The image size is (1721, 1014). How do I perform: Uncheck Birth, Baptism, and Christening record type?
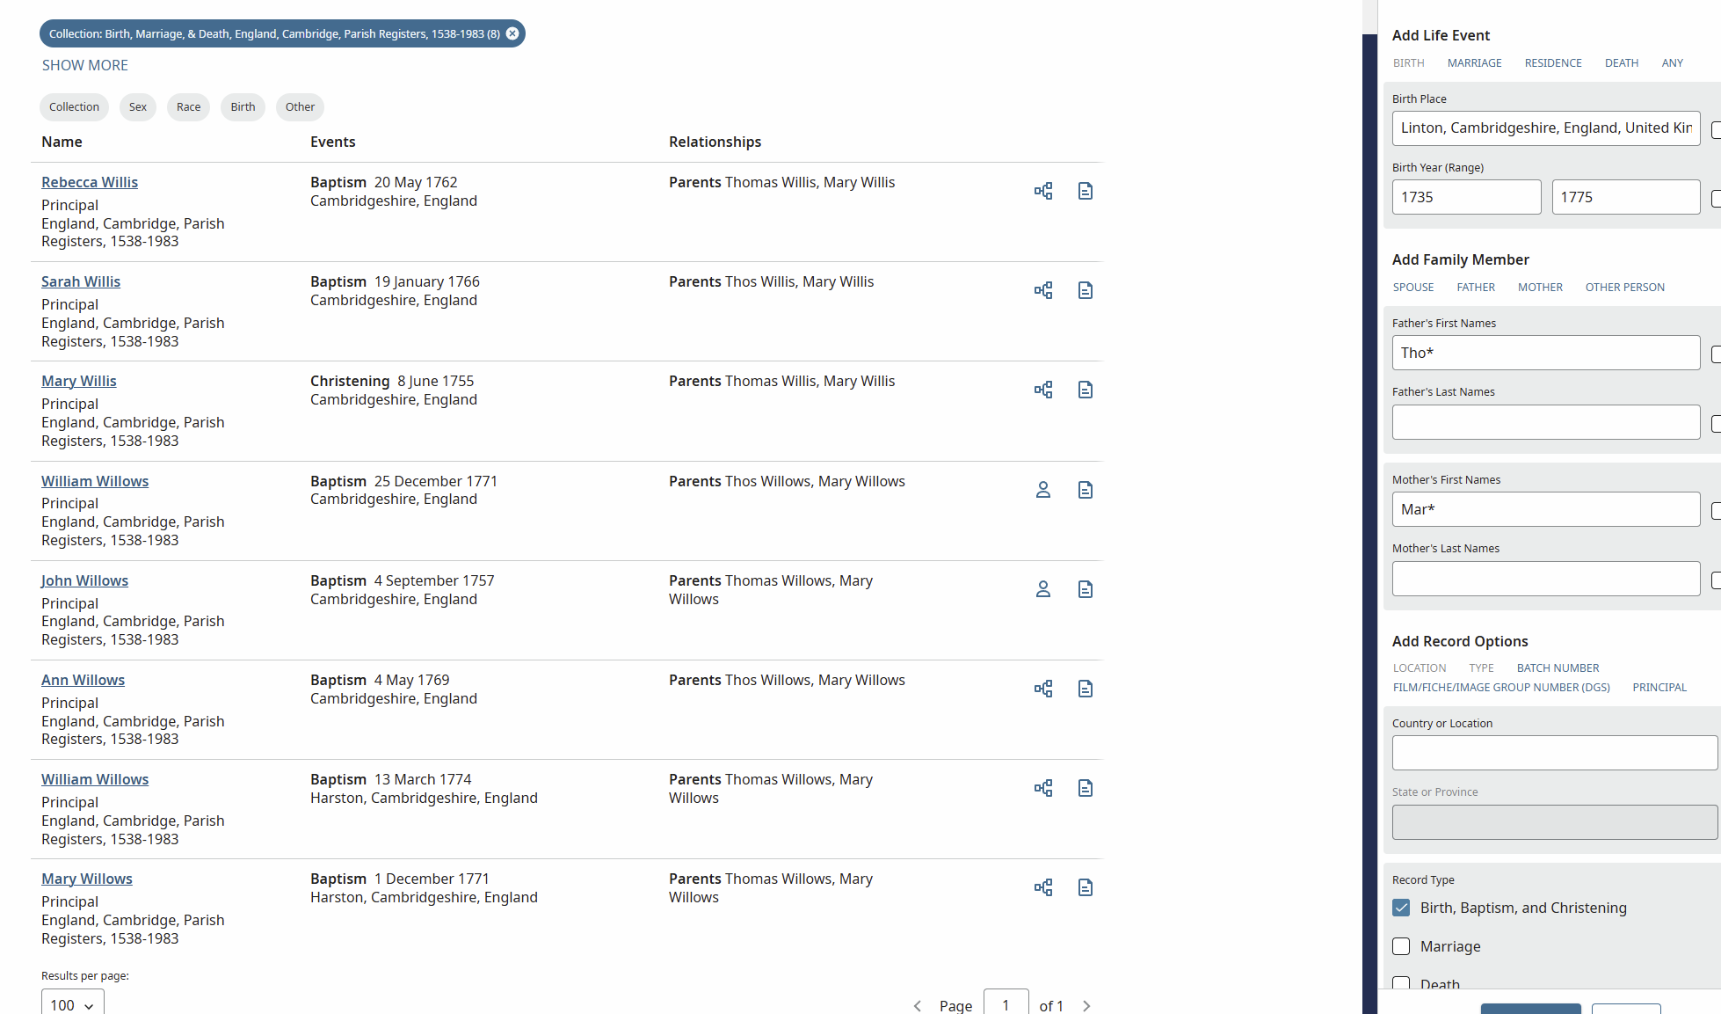1401,908
